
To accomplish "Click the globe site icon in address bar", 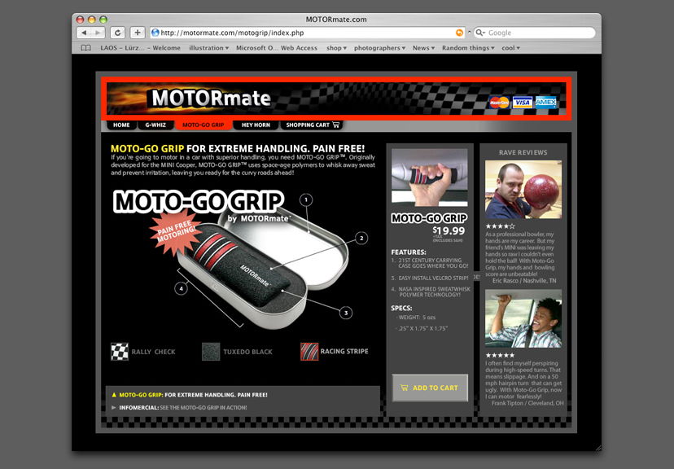I will click(x=155, y=33).
